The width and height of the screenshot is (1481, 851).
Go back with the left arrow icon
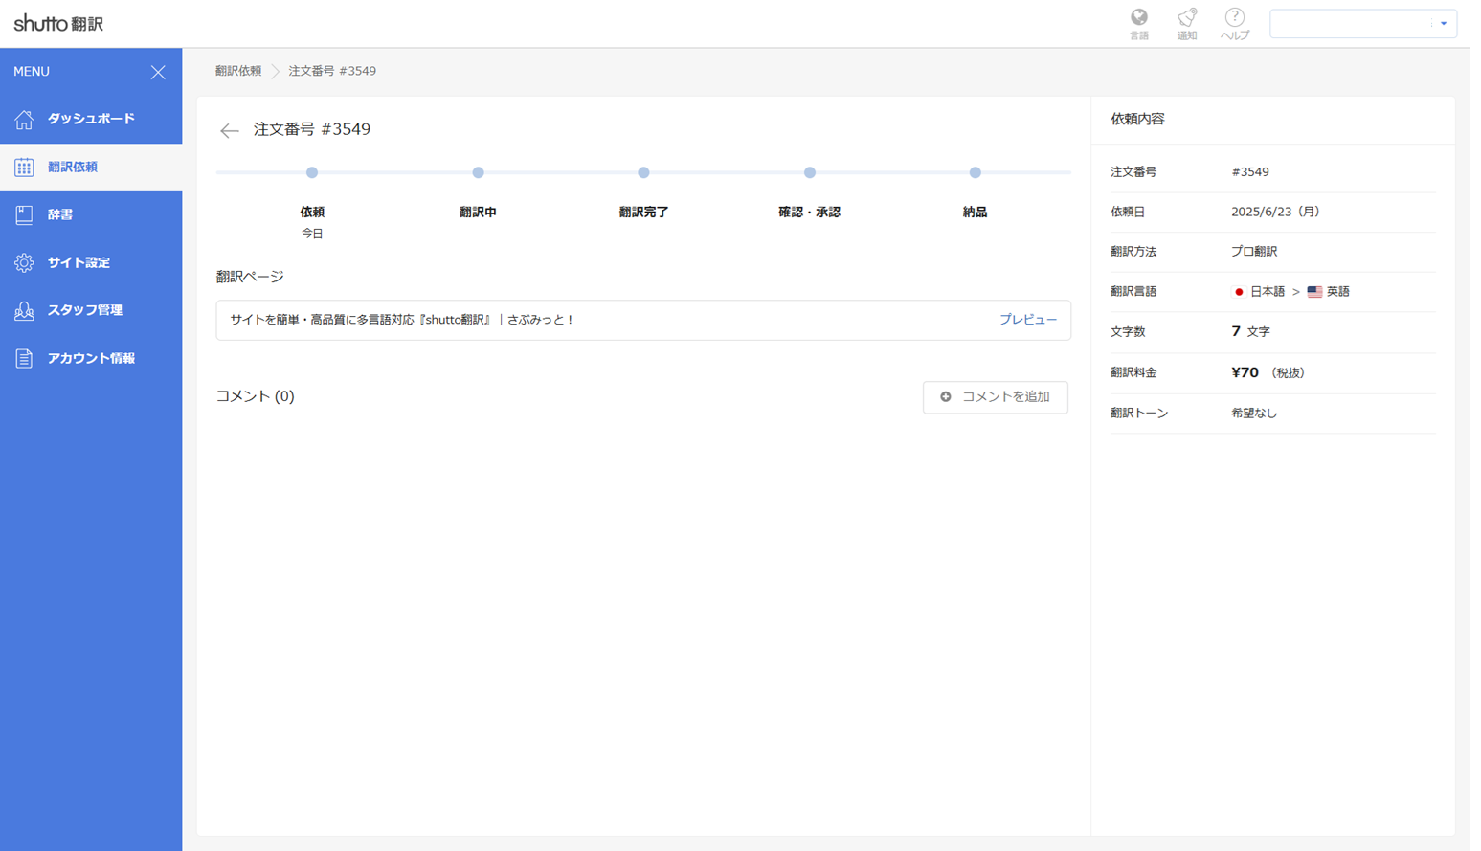pyautogui.click(x=229, y=130)
